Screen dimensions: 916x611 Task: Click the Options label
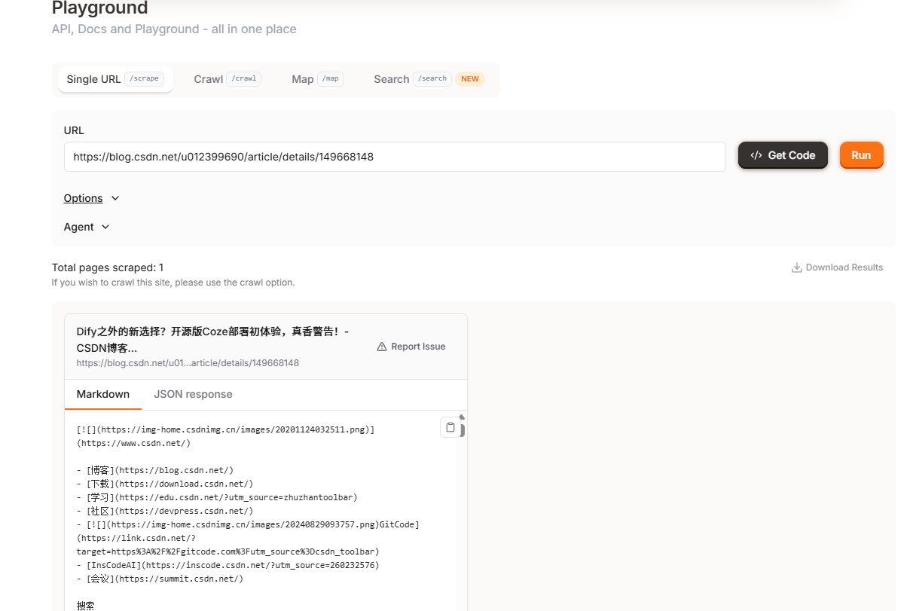[83, 198]
